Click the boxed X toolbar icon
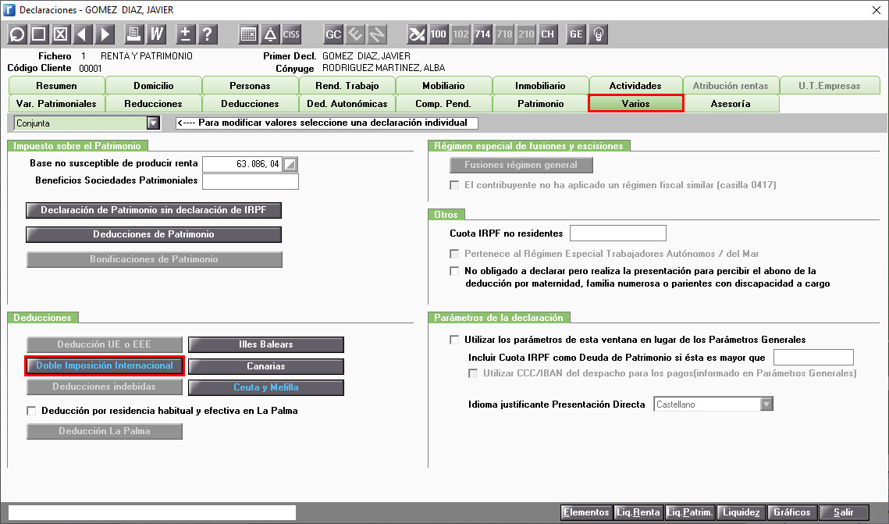The height and width of the screenshot is (524, 889). click(61, 34)
